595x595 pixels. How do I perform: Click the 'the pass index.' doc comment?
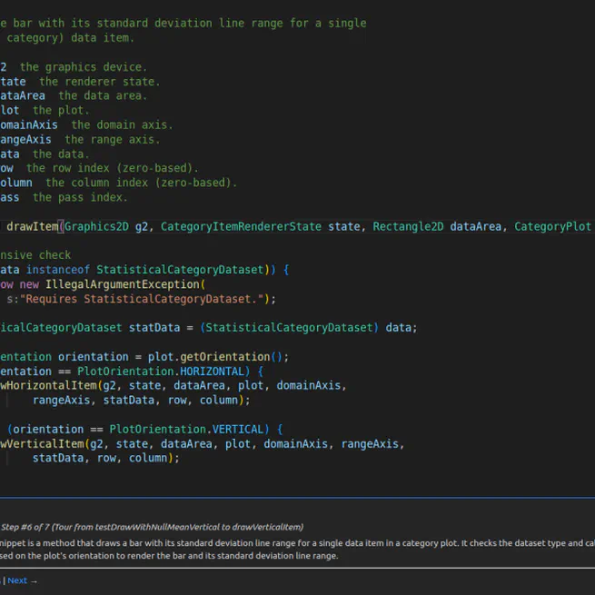click(x=80, y=197)
